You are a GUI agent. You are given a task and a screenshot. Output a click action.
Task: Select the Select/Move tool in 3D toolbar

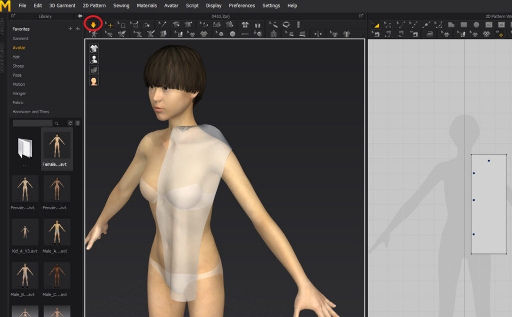click(108, 25)
